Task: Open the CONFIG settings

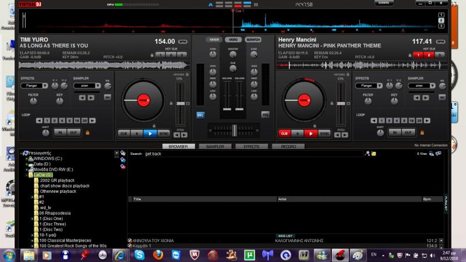Action: coord(384,3)
